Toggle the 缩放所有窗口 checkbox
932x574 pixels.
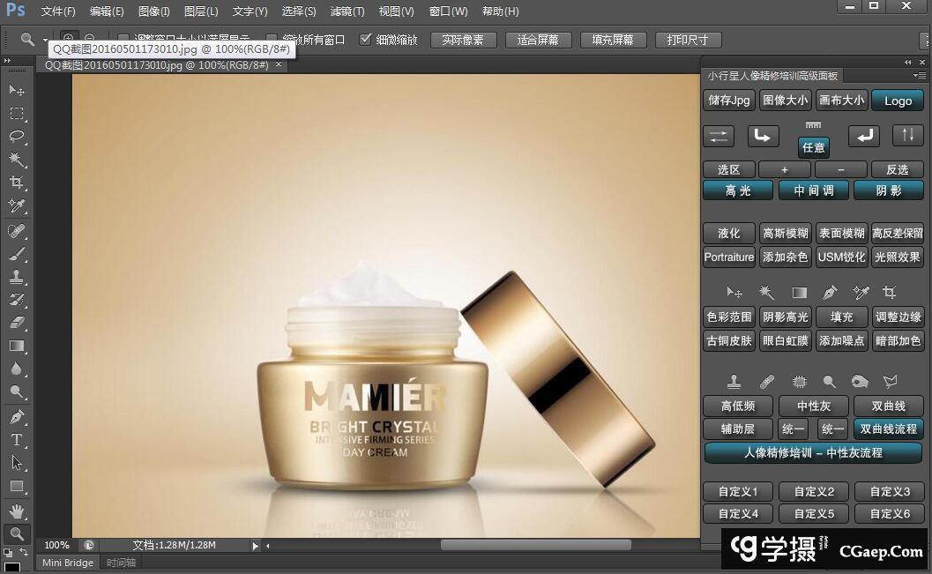pos(272,40)
